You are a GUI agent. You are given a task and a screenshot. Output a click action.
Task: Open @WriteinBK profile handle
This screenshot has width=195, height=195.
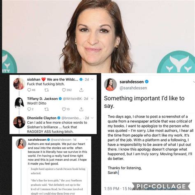pyautogui.click(x=72, y=99)
